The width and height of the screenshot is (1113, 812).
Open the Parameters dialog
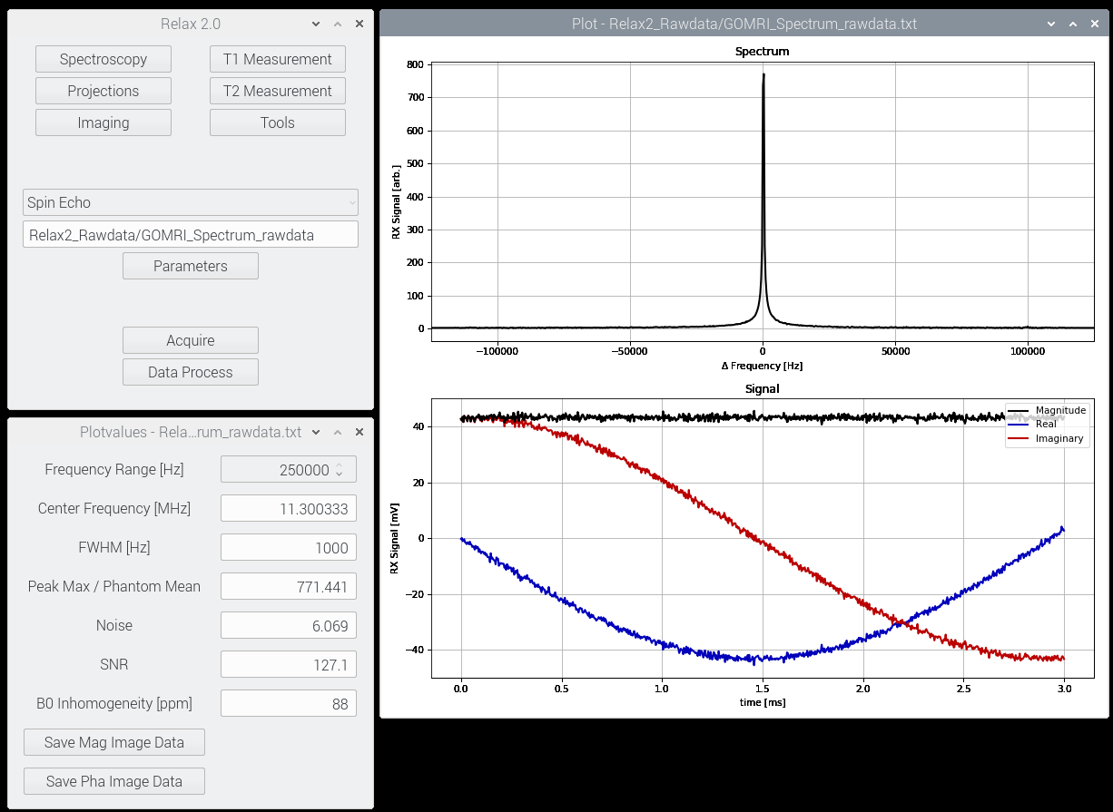[190, 266]
